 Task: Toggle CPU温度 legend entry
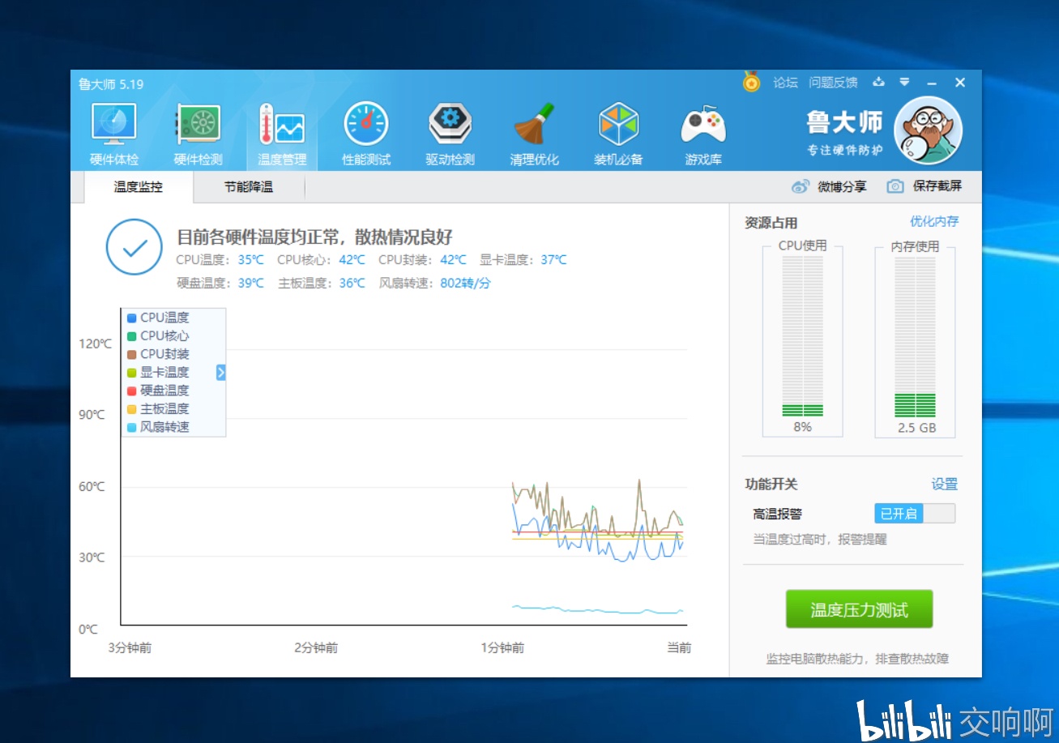pyautogui.click(x=159, y=318)
